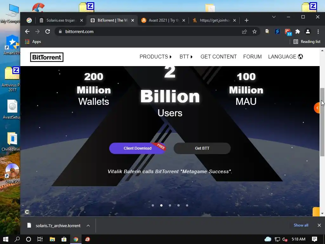This screenshot has width=325, height=244.
Task: Click the page vertical scrollbar thumb
Action: pyautogui.click(x=322, y=122)
